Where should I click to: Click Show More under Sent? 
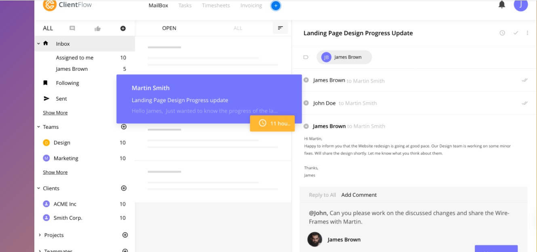[x=55, y=113]
